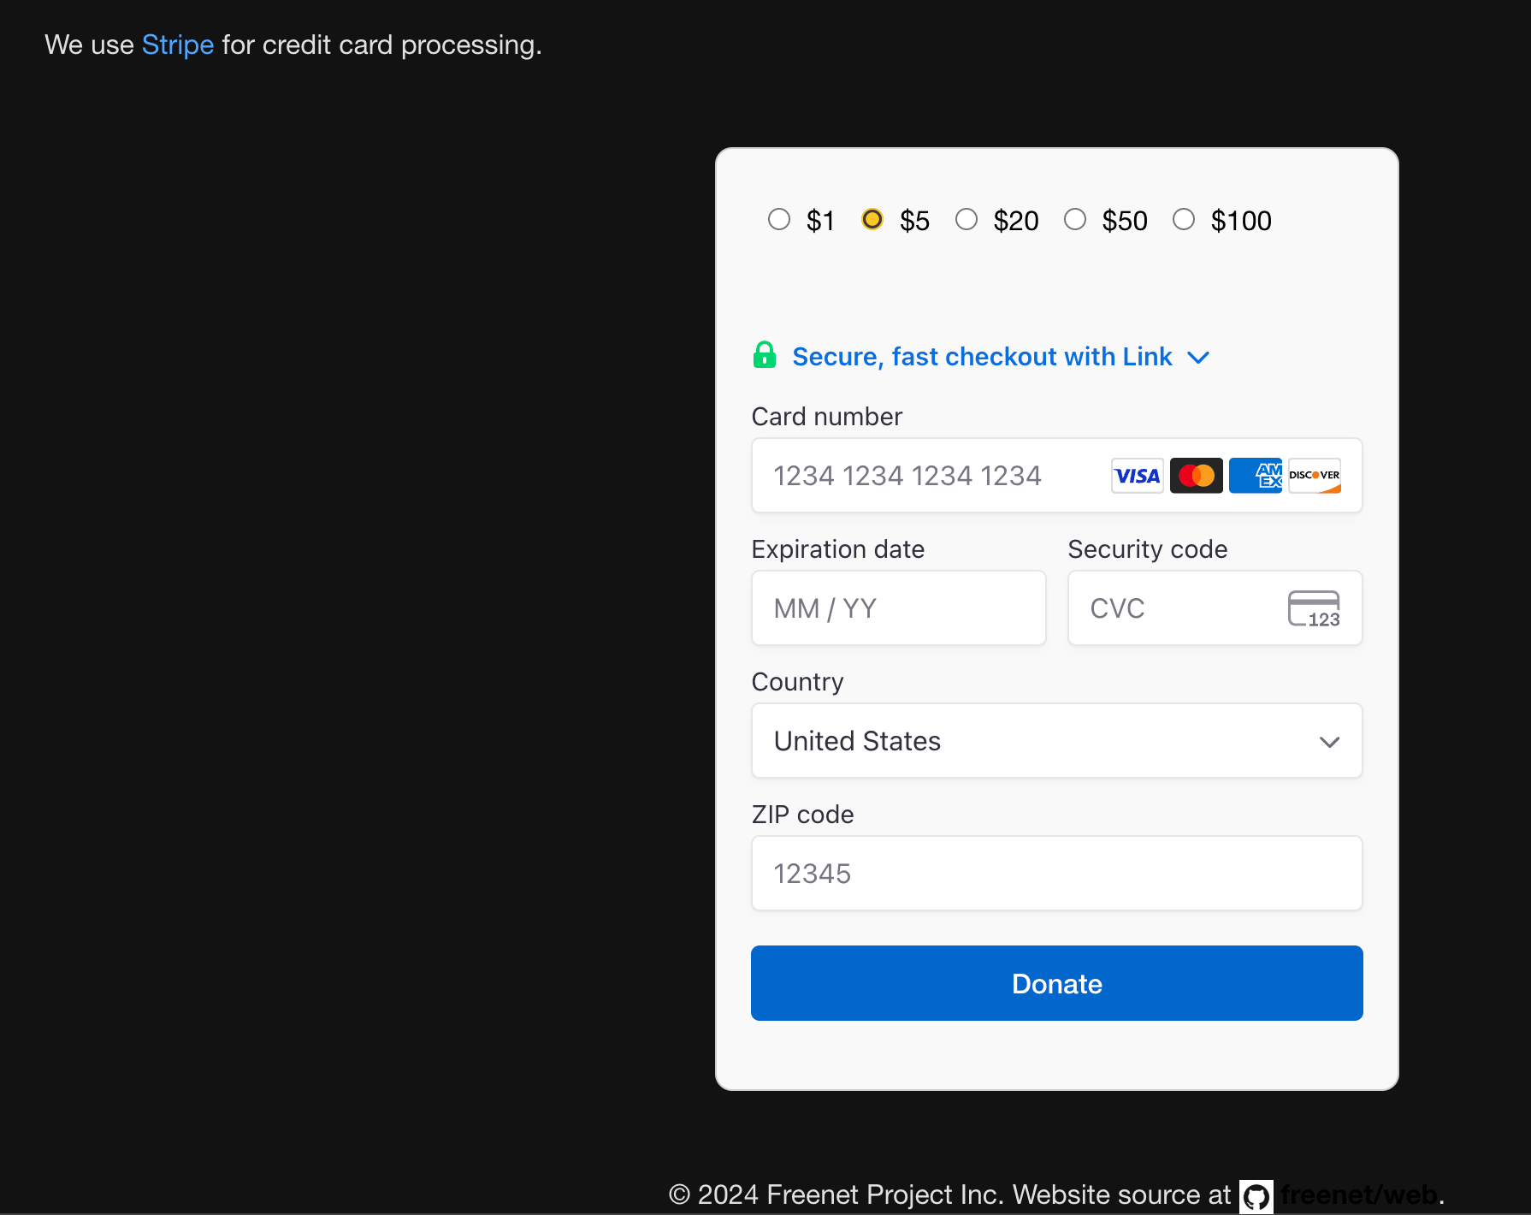Viewport: 1531px width, 1215px height.
Task: Click the chevron next to Link checkout
Action: coord(1198,358)
